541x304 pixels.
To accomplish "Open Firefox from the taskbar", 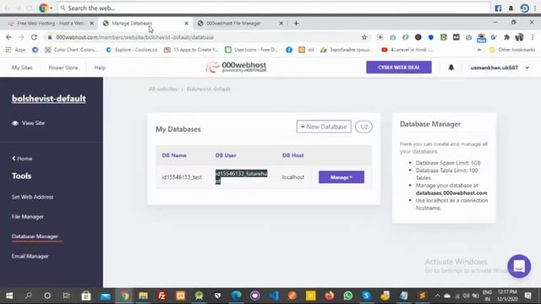I will click(329, 296).
